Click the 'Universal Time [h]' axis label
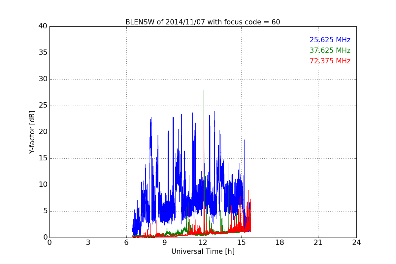396x264 pixels. pyautogui.click(x=203, y=251)
